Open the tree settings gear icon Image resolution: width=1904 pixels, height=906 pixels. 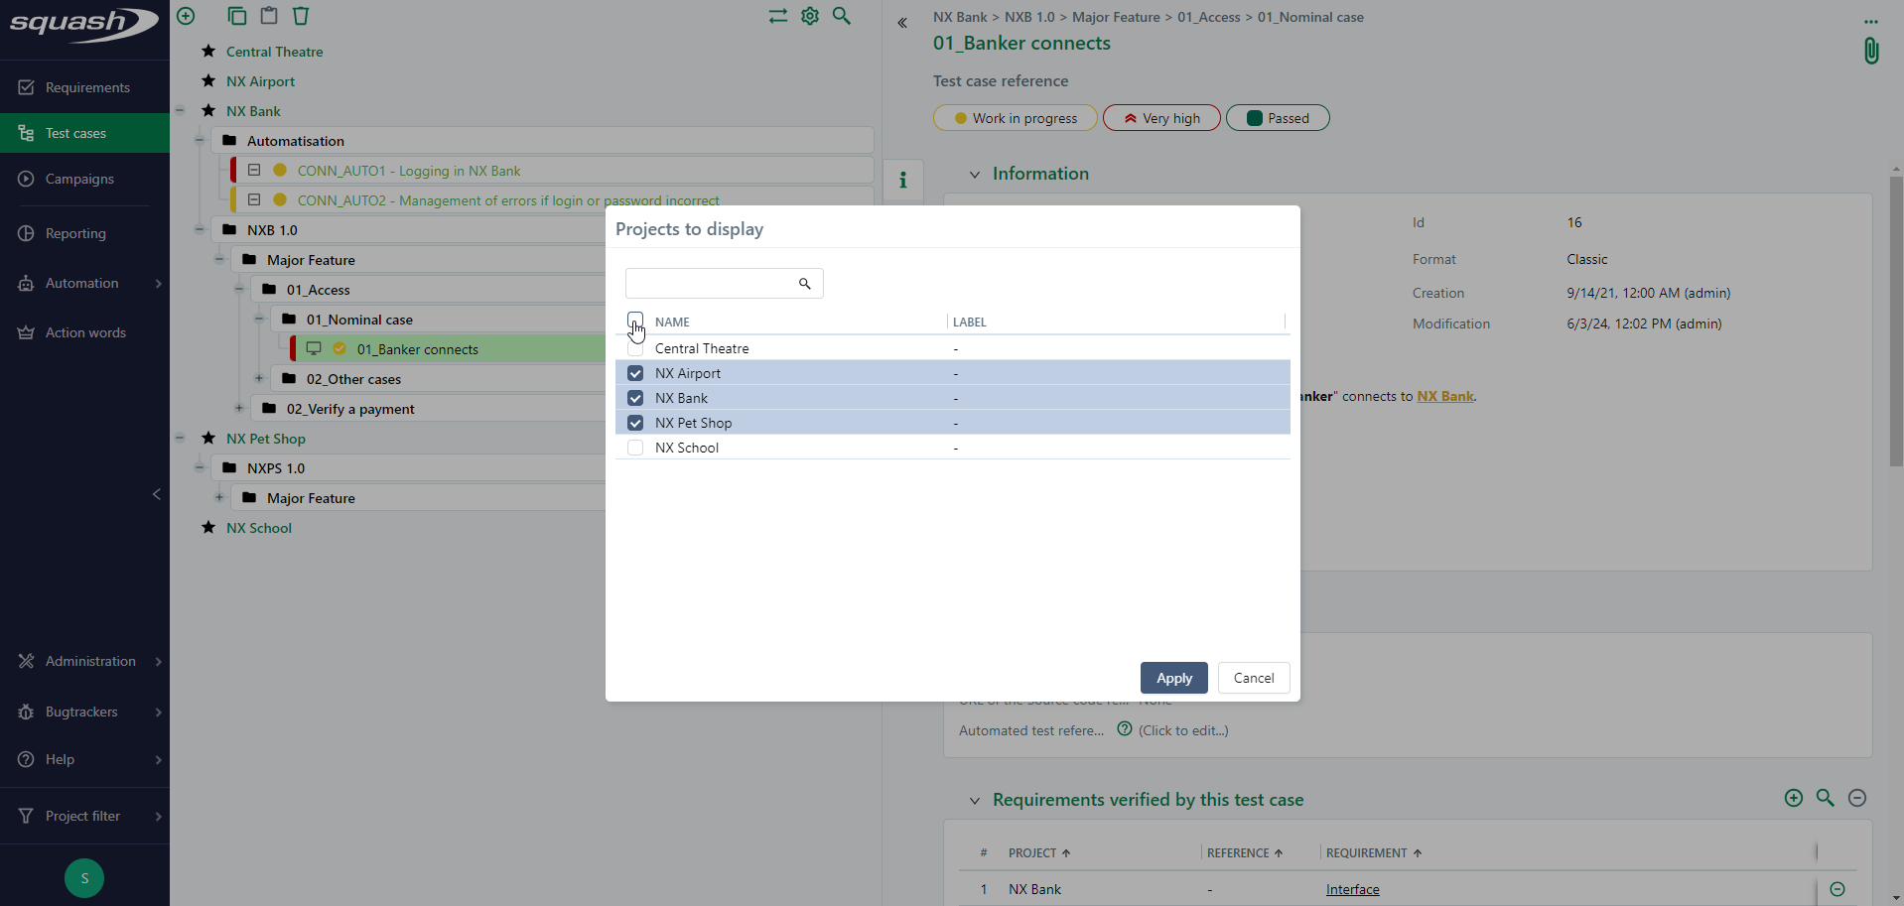click(810, 16)
